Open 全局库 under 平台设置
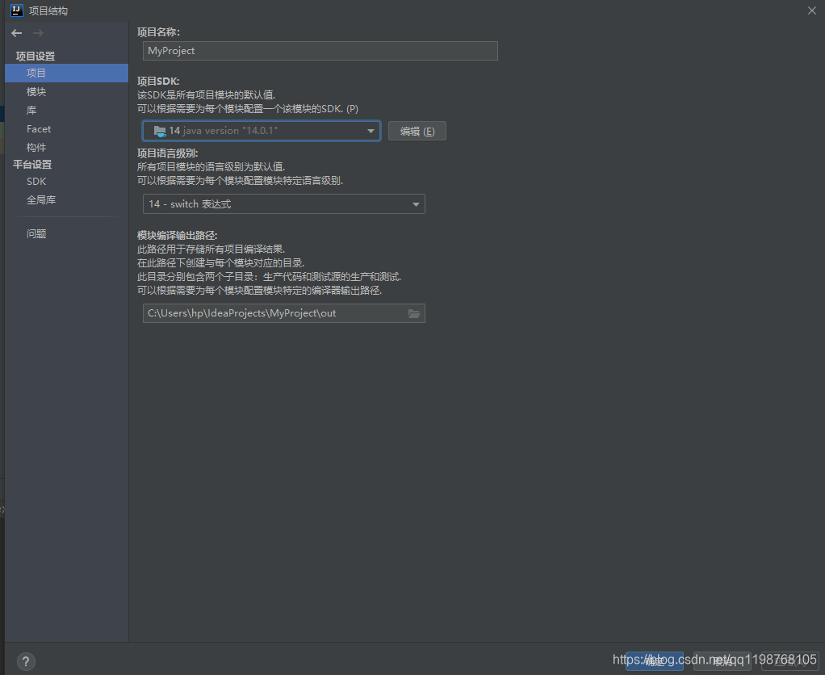 pos(41,199)
